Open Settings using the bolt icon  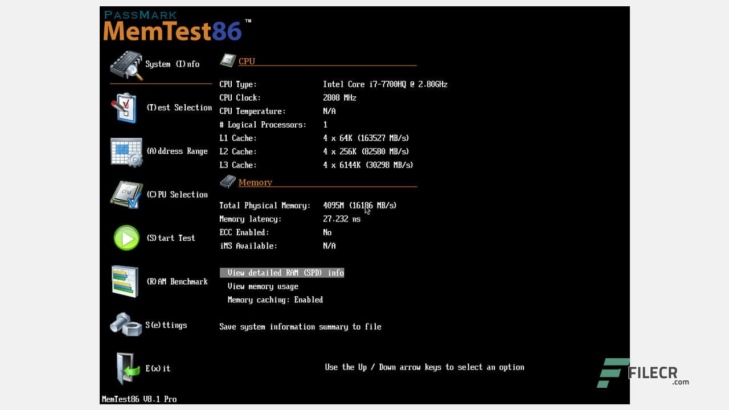(126, 325)
